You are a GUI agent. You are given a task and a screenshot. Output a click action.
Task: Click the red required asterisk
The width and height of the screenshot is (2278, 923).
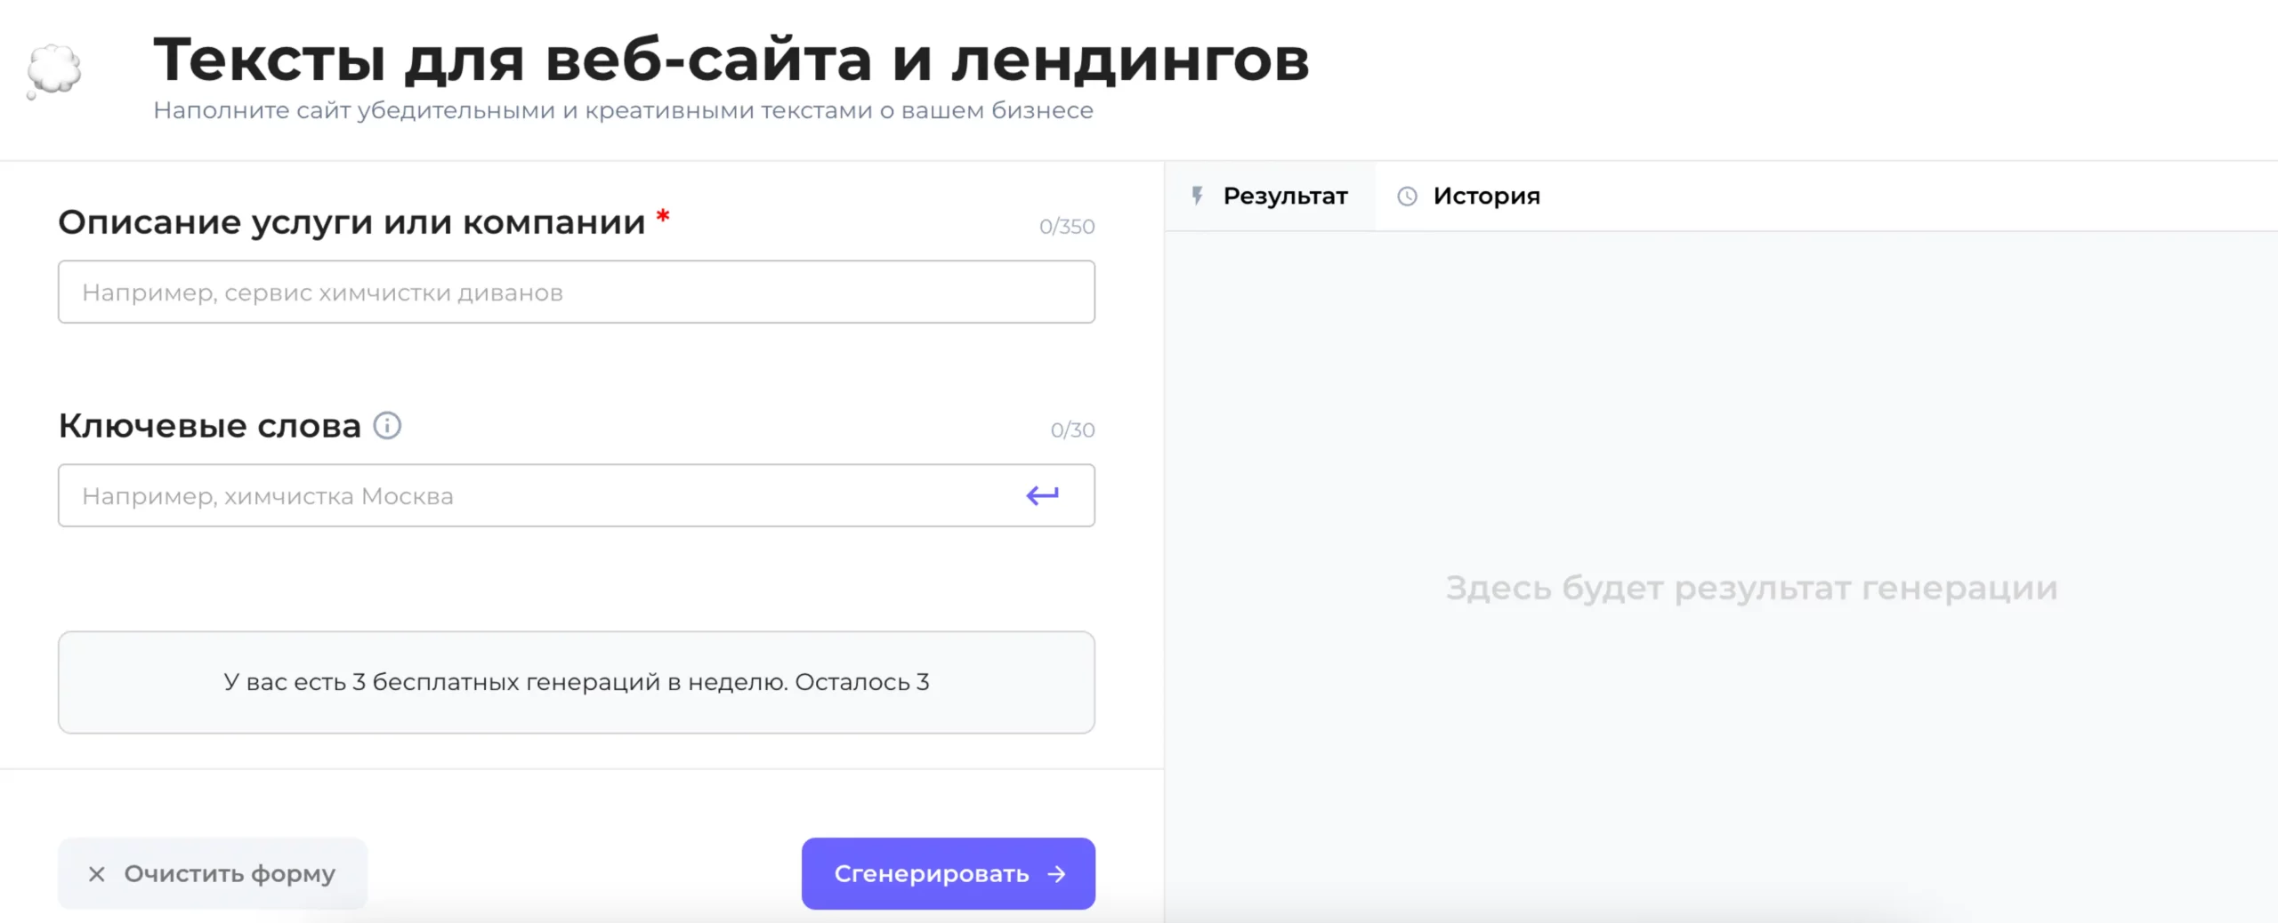point(663,217)
